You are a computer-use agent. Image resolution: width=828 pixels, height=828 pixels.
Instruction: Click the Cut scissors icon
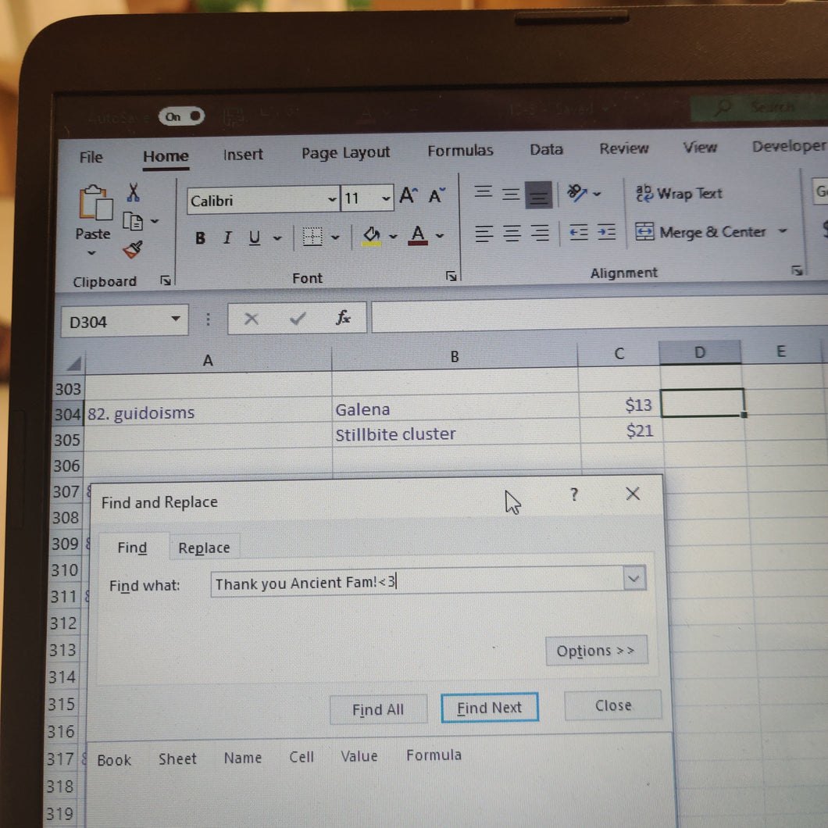tap(133, 192)
